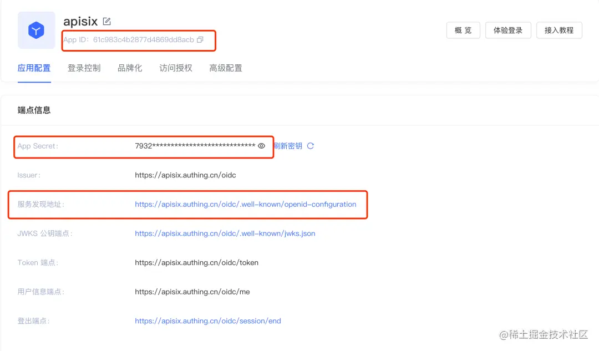Click the 用户信息端点 label
The image size is (599, 351).
point(41,292)
